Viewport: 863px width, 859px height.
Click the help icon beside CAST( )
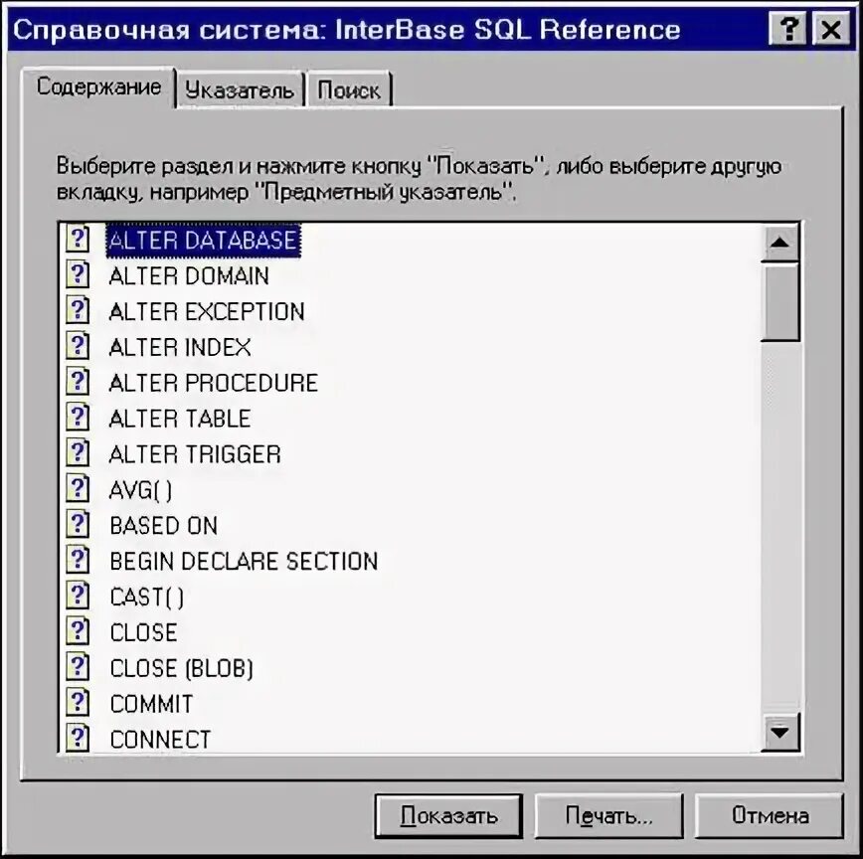(x=78, y=596)
